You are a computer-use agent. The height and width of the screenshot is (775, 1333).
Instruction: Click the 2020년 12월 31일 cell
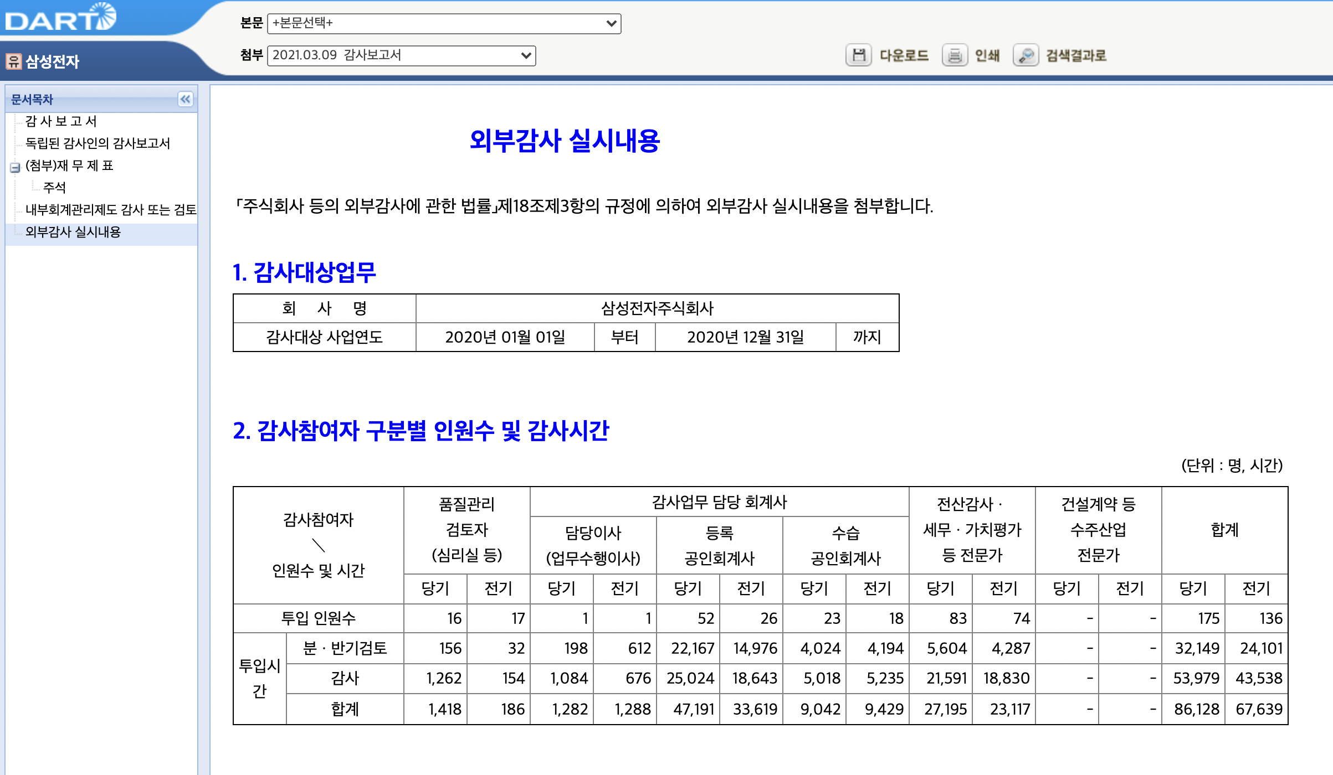point(746,337)
